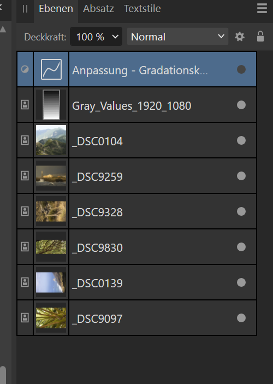Screen dimensions: 273x384
Task: Switch to the Textstile tab
Action: pos(143,9)
